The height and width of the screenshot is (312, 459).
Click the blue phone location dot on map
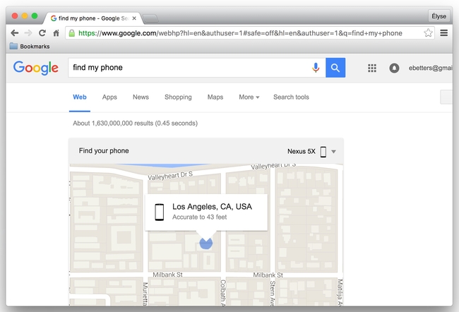point(205,243)
